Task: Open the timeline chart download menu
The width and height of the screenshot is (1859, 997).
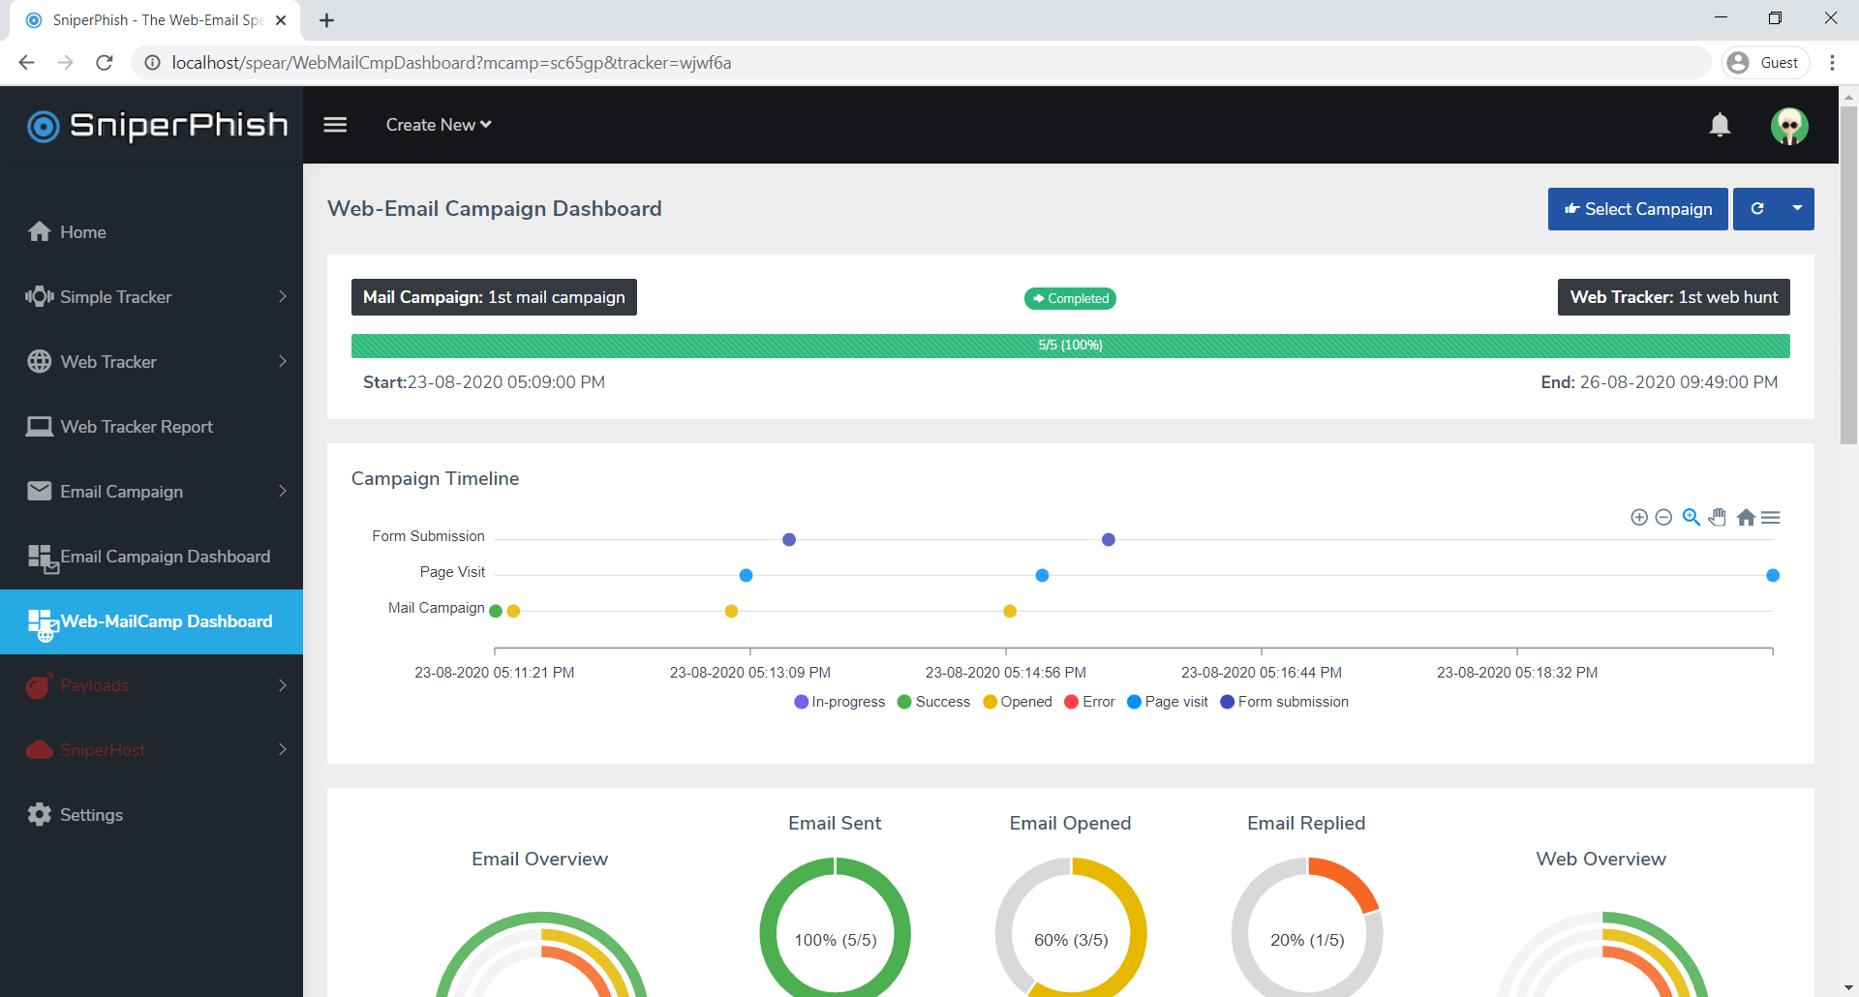Action: 1771,518
